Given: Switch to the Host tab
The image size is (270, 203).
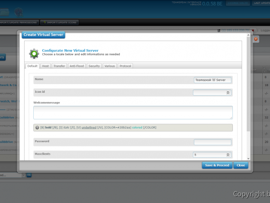Looking at the screenshot, I should 45,66.
